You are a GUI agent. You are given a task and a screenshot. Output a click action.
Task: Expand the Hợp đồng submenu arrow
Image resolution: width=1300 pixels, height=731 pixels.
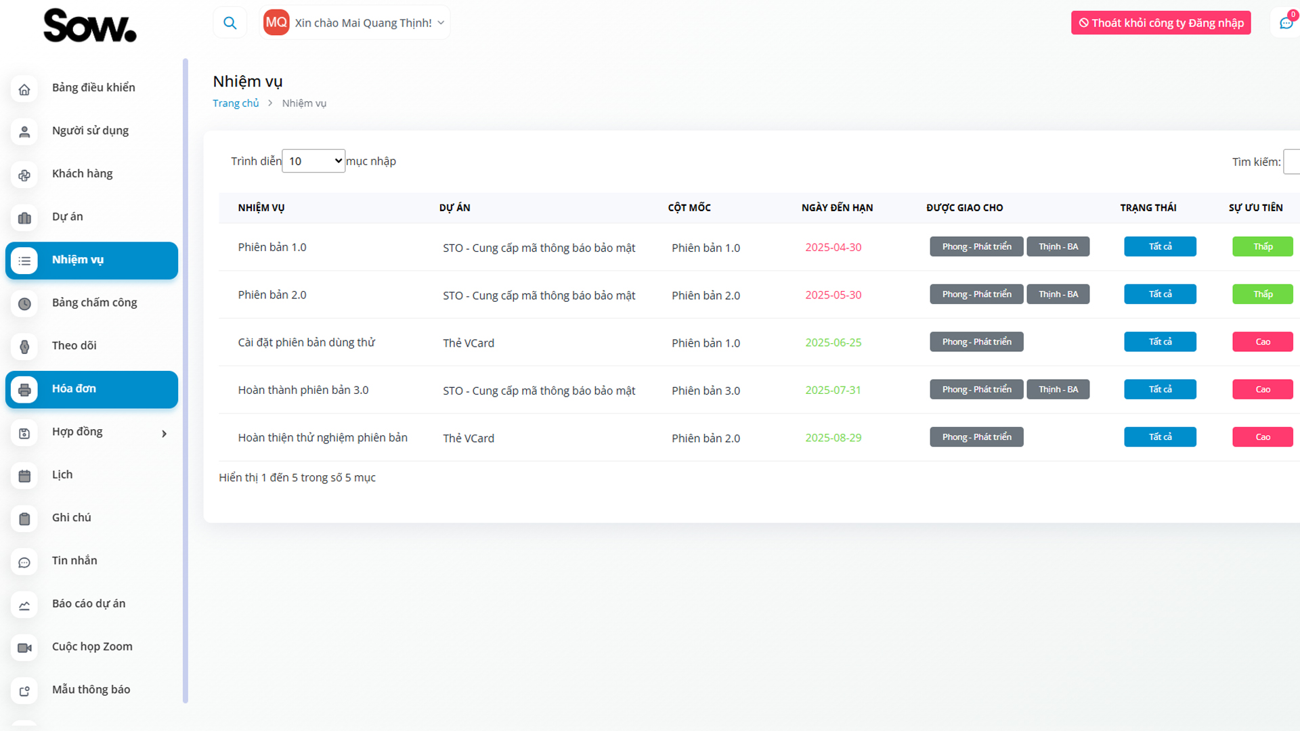tap(164, 434)
